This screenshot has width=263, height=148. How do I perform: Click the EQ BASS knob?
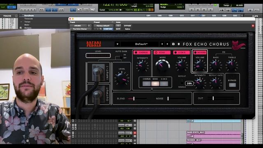(216, 65)
